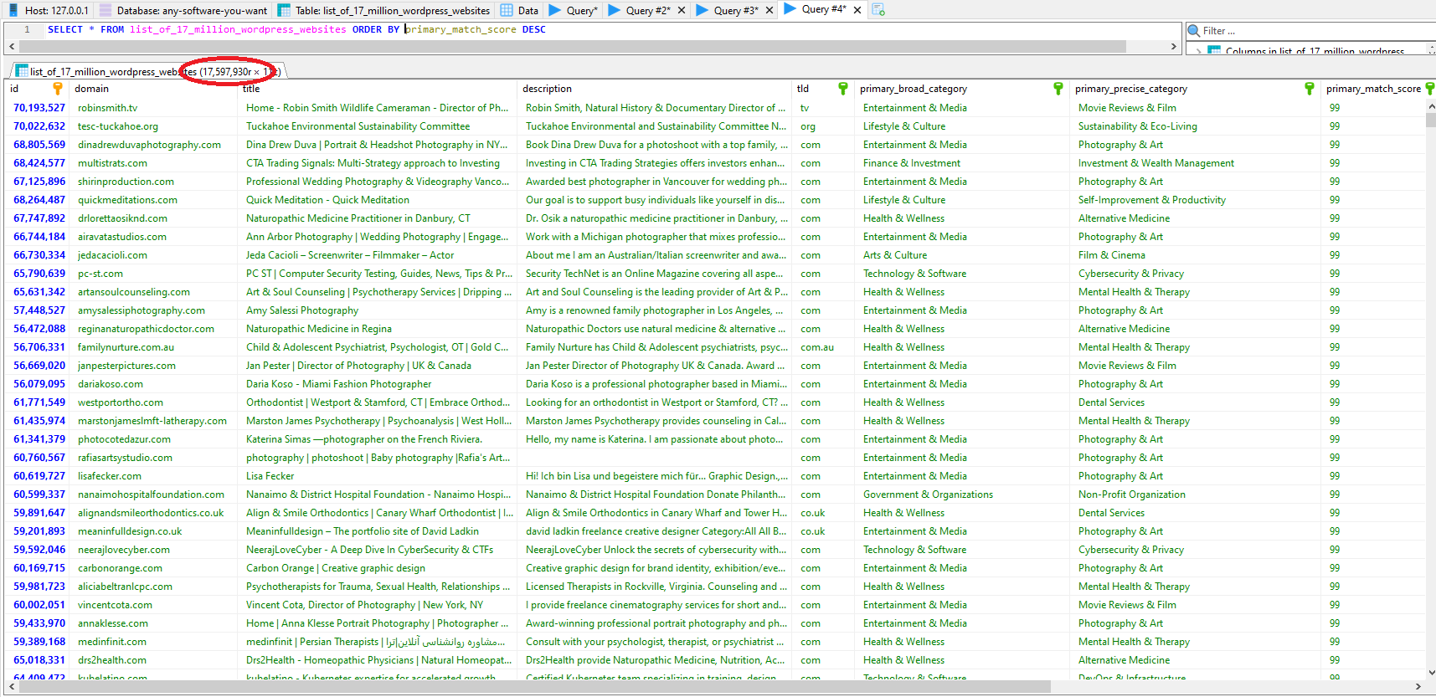Close the Query #2* tab
Image resolution: width=1436 pixels, height=697 pixels.
tap(681, 11)
